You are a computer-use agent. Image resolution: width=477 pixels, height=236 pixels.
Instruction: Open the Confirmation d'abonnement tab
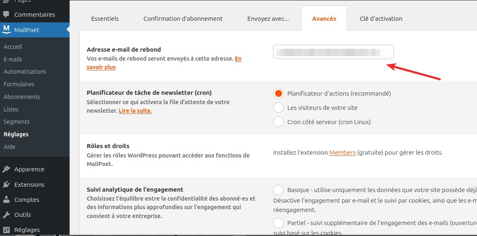click(183, 19)
